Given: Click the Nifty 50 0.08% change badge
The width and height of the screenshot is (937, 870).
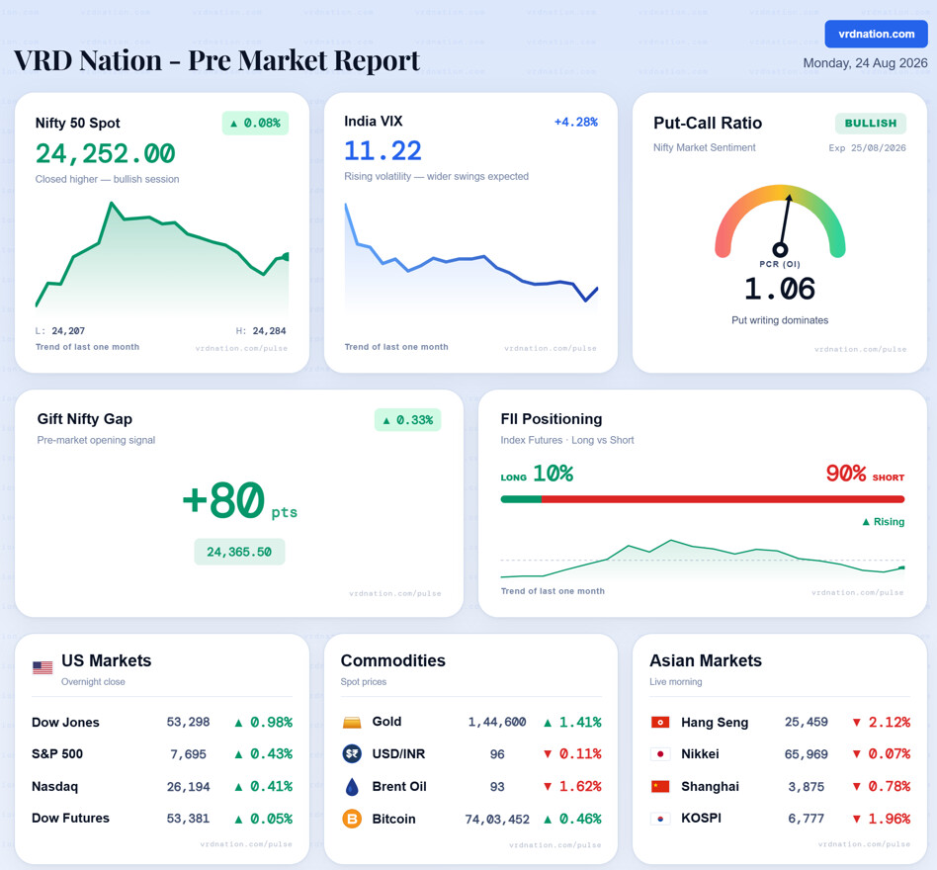Looking at the screenshot, I should (x=256, y=124).
